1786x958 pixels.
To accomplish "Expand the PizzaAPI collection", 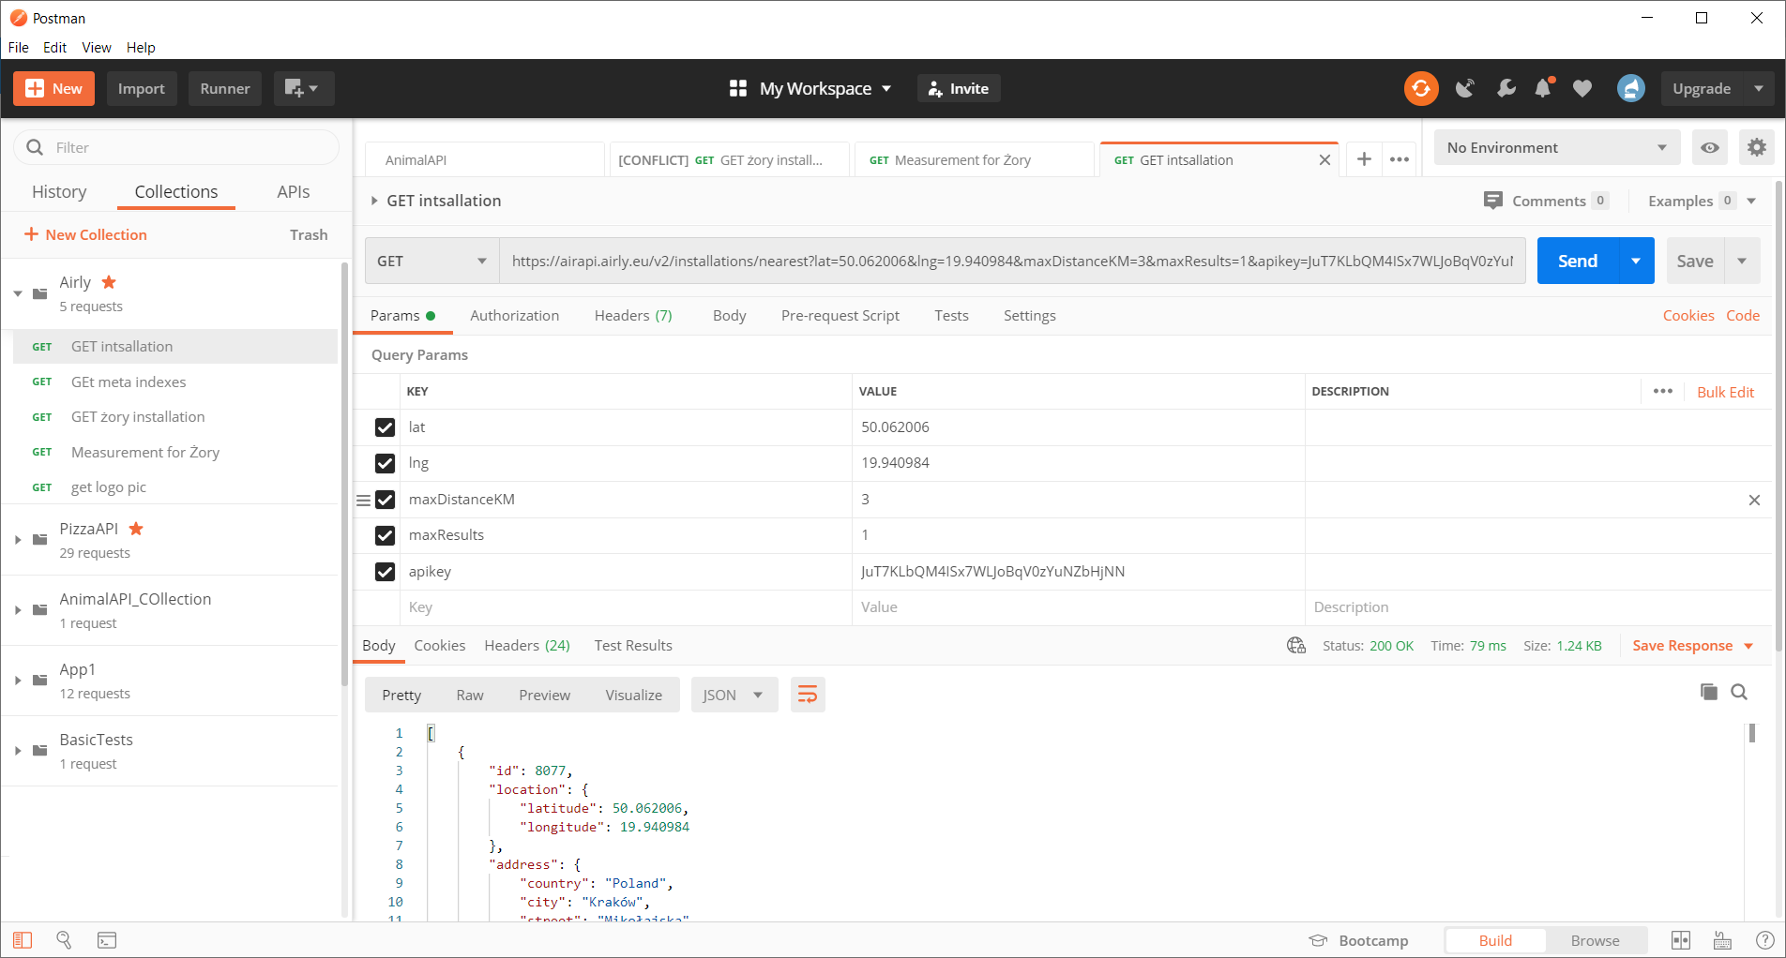I will (x=18, y=540).
